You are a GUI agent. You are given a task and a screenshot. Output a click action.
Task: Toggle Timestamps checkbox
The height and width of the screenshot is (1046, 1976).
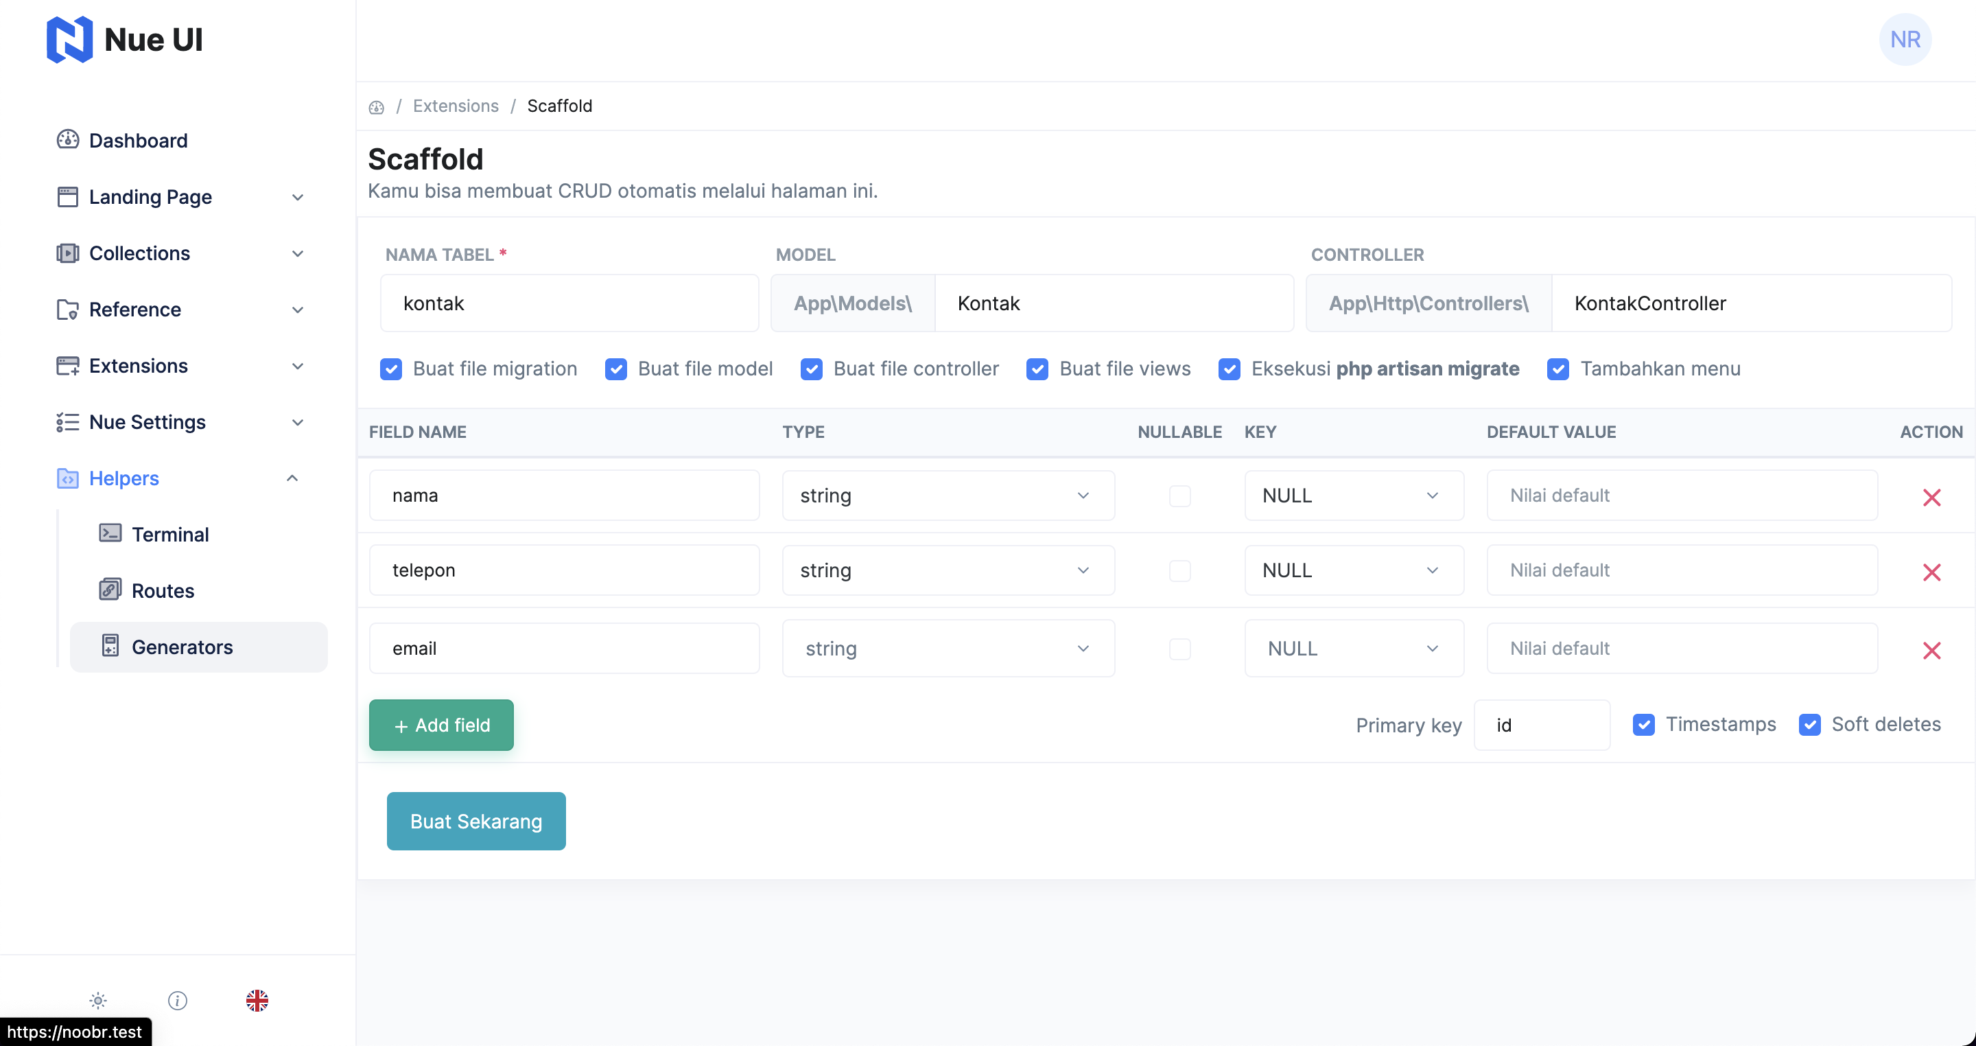[x=1643, y=725]
